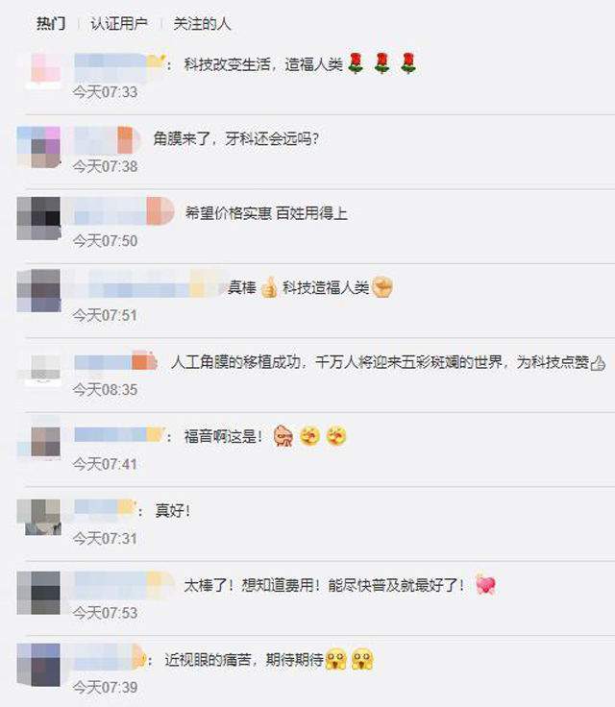
Task: Click blurred username of 希望价格实惠 comment
Action: click(x=118, y=211)
